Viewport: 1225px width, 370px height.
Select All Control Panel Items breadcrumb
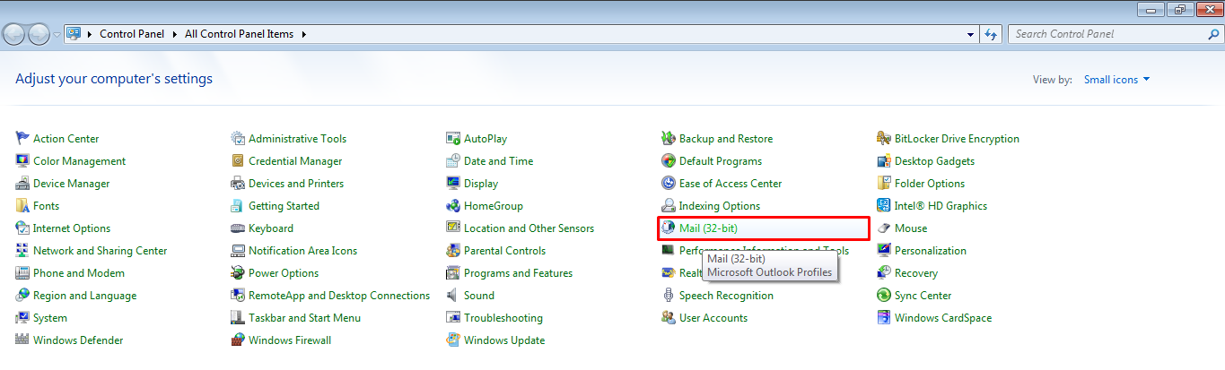[x=239, y=34]
